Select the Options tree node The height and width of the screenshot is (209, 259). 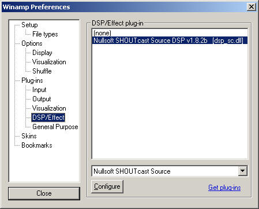click(32, 43)
